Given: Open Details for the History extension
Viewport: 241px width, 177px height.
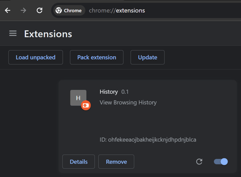Looking at the screenshot, I should pos(79,162).
